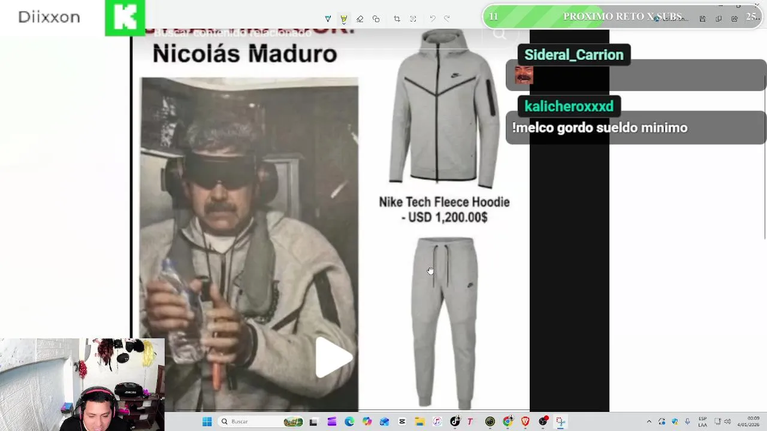Click the ESP LAA language indicator
This screenshot has height=431, width=767.
coord(702,421)
